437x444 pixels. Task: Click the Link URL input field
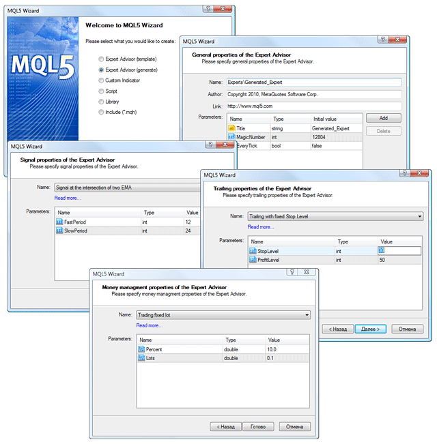pos(314,106)
